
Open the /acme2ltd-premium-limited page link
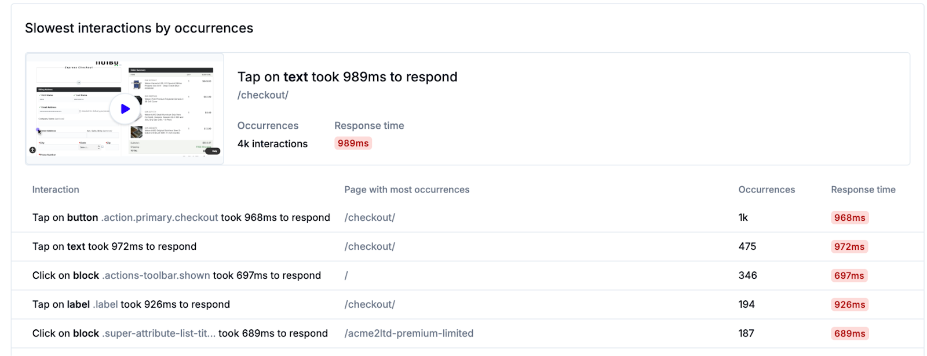point(408,333)
